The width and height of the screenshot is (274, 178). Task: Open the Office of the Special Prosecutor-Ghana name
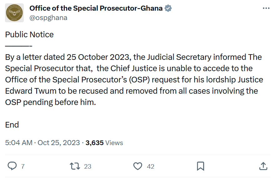coord(96,8)
